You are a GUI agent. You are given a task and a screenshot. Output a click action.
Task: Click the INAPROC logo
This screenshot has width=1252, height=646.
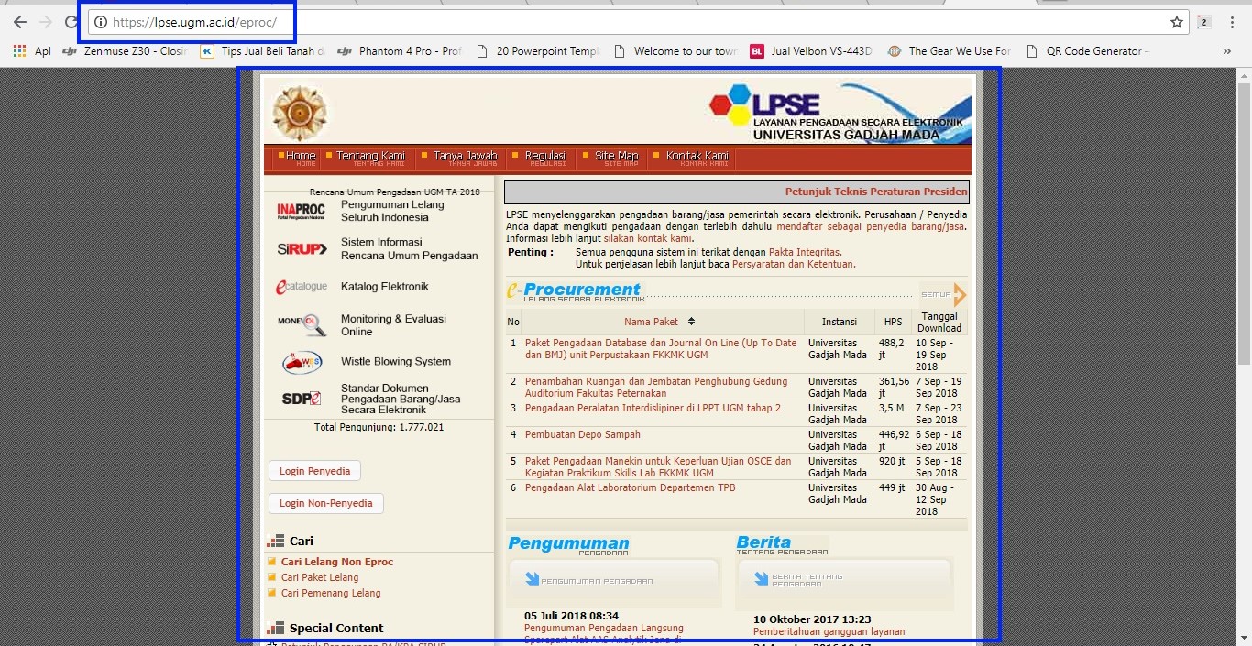(x=301, y=212)
